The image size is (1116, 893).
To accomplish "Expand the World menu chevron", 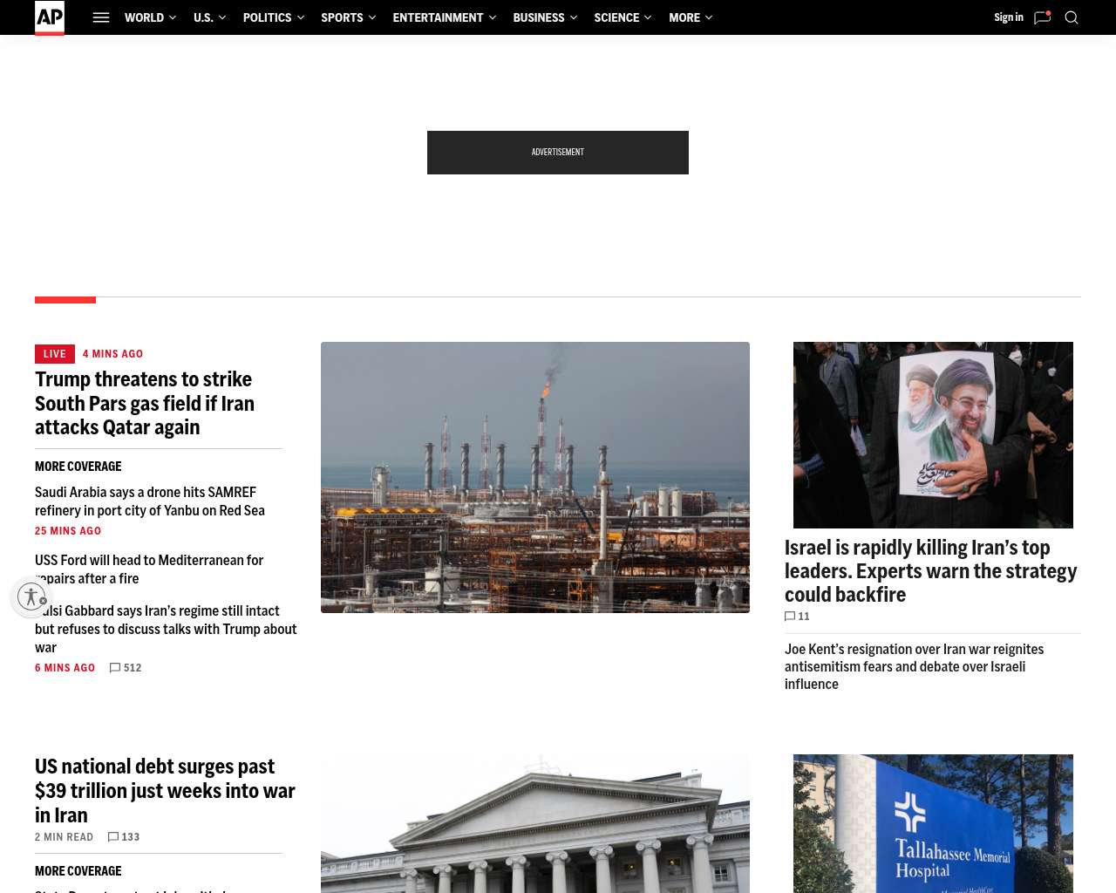I will point(172,17).
